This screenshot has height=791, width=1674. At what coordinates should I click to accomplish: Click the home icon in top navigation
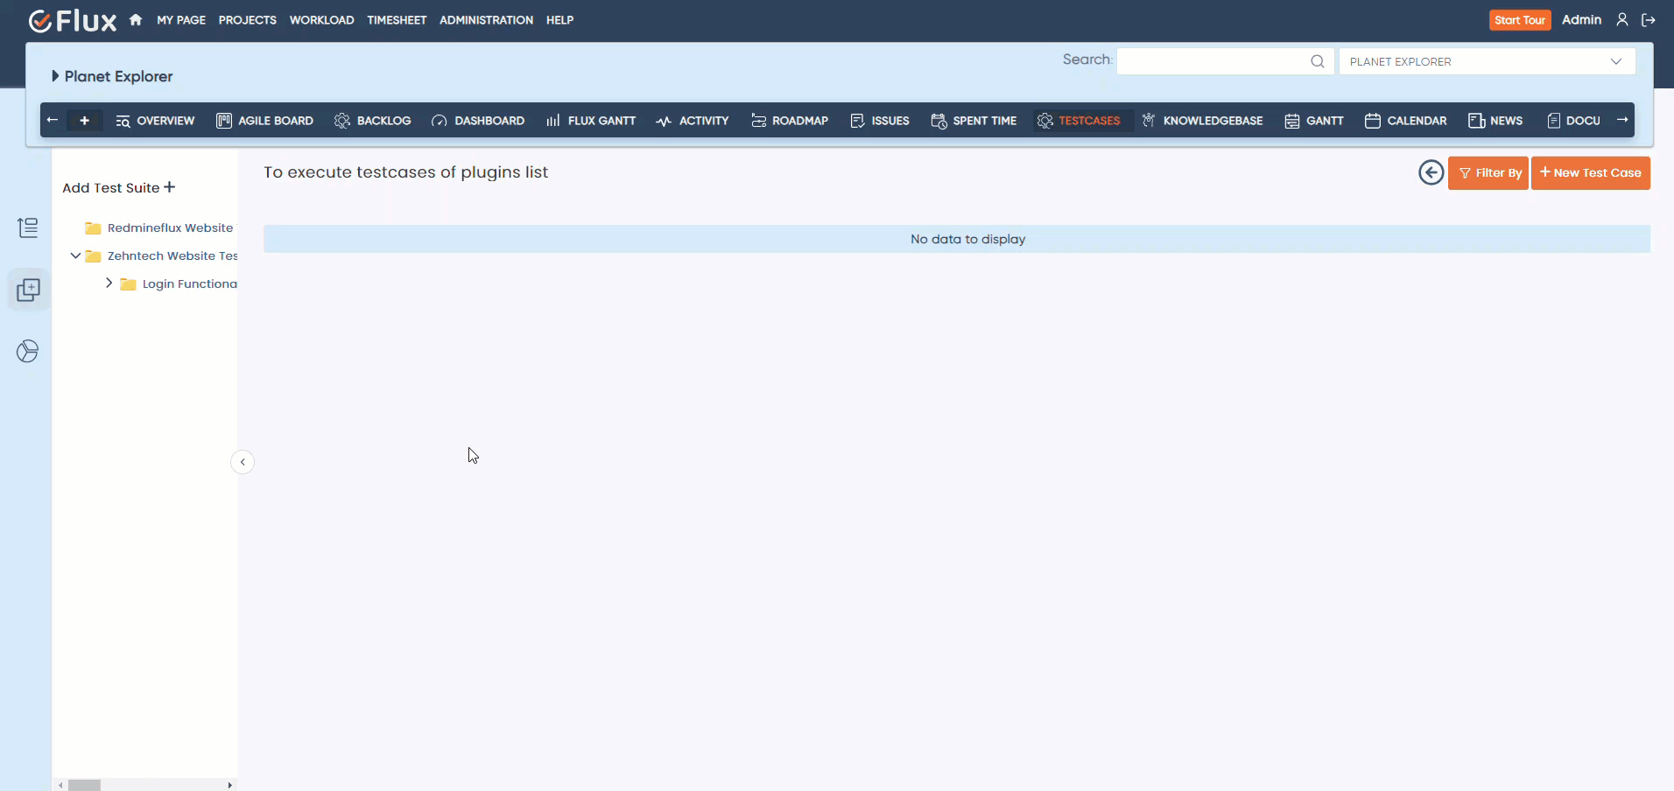[x=136, y=20]
